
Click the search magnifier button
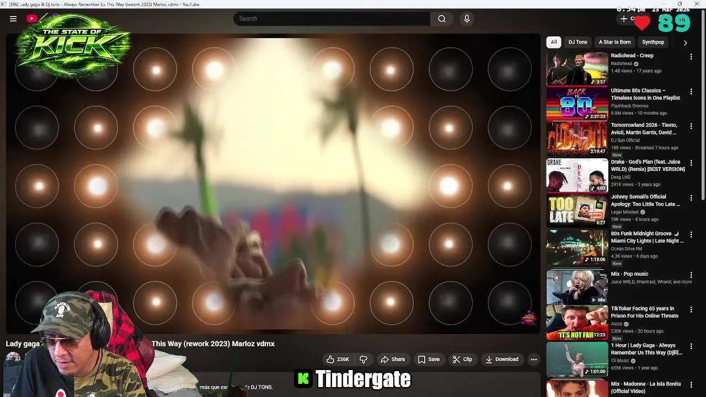(442, 19)
